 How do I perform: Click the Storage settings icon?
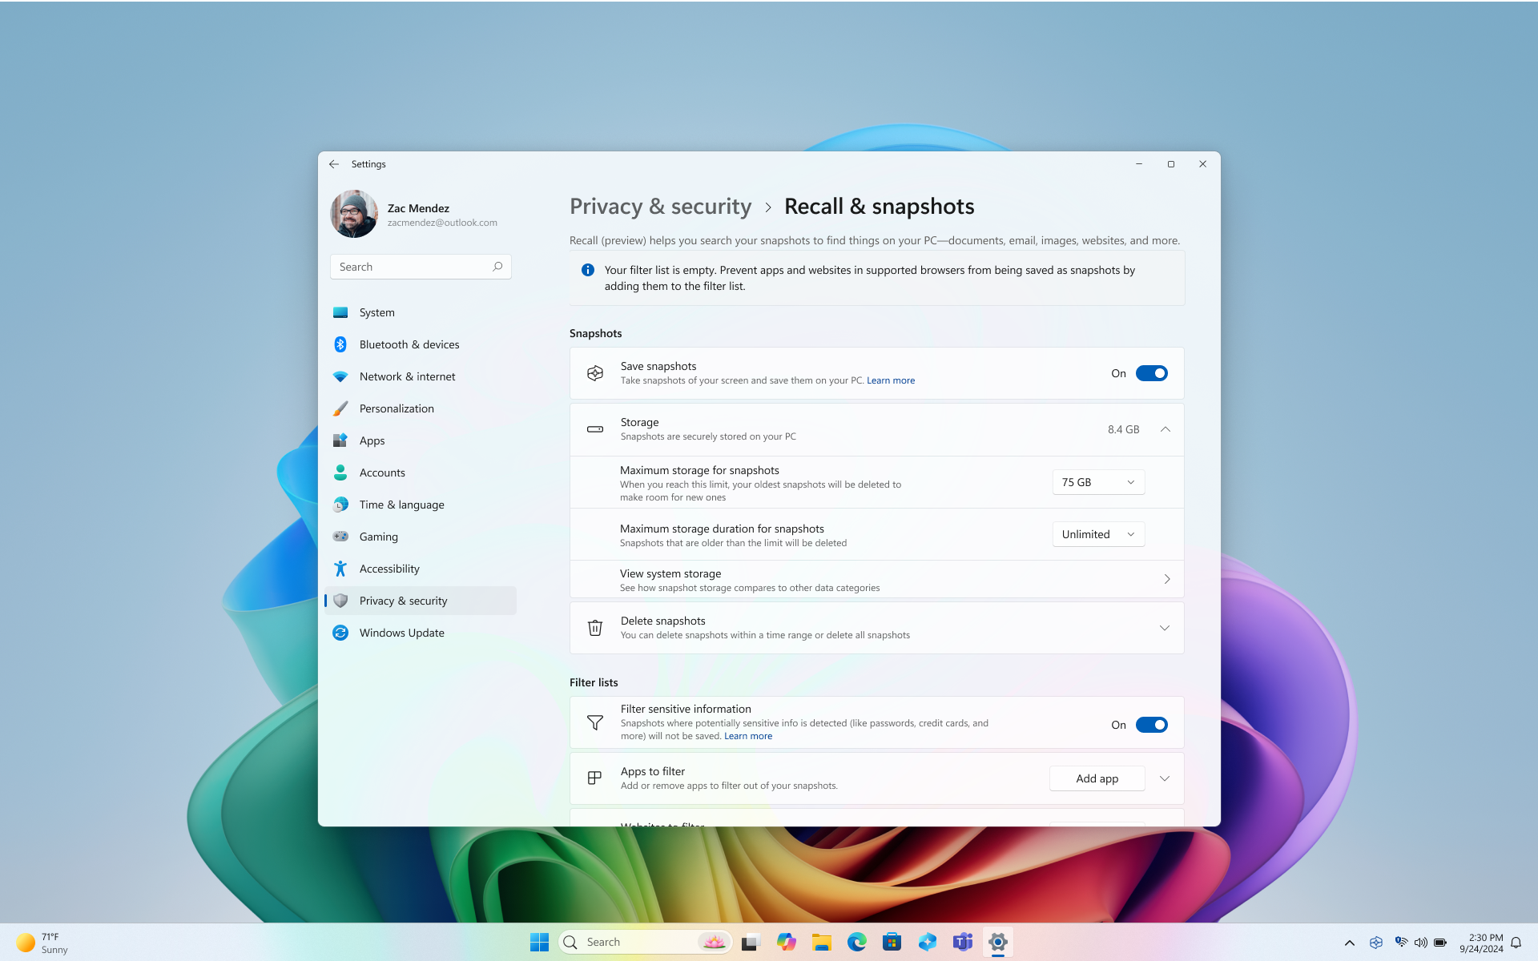(x=594, y=428)
